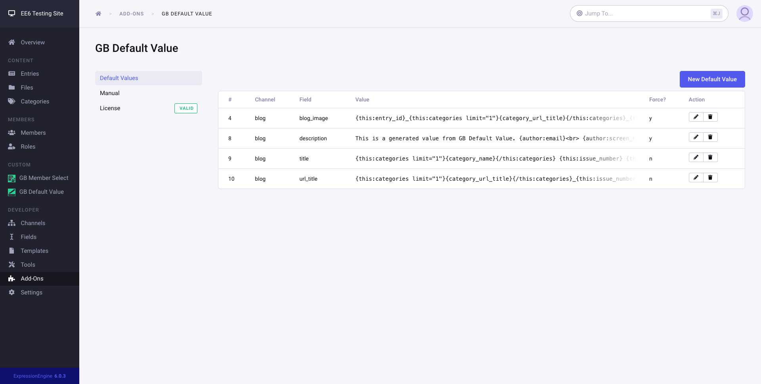Focus the Jump To search field
This screenshot has height=384, width=761.
649,13
